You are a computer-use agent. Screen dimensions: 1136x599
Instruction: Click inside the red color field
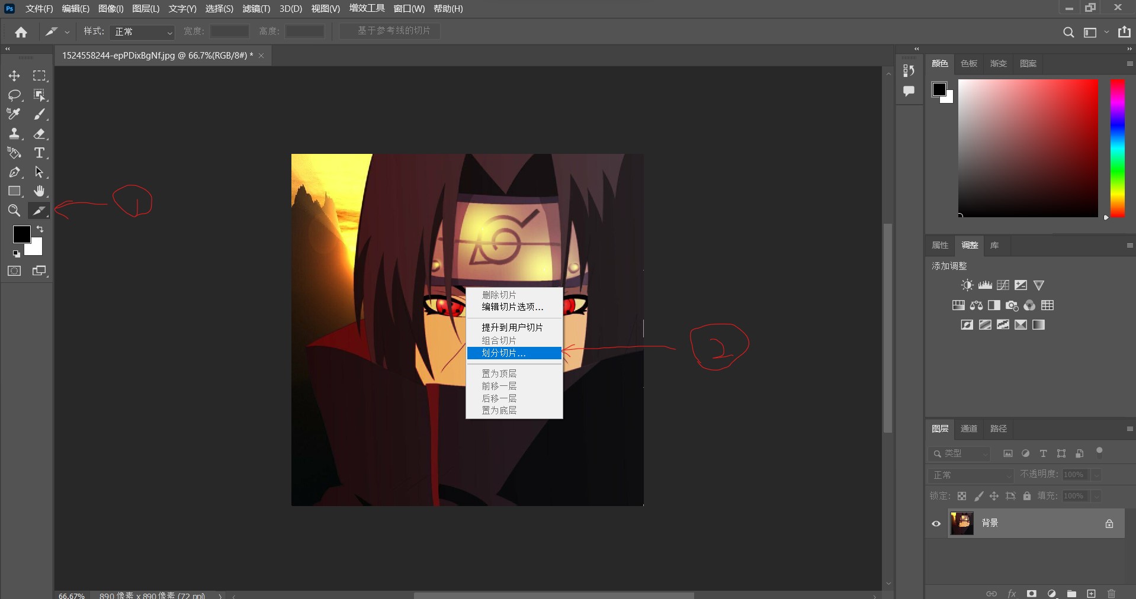(1028, 148)
